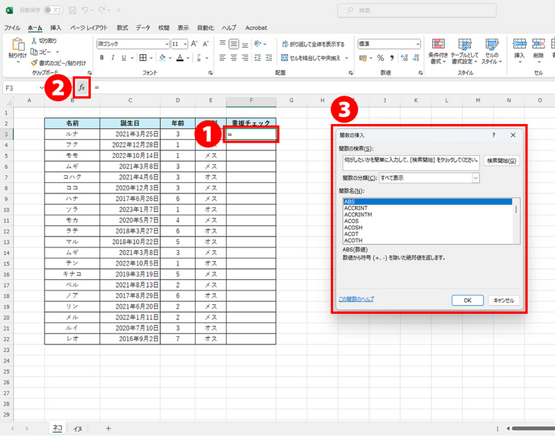Toggle the middle align button
Screen dimensions: 555x436
pyautogui.click(x=234, y=44)
